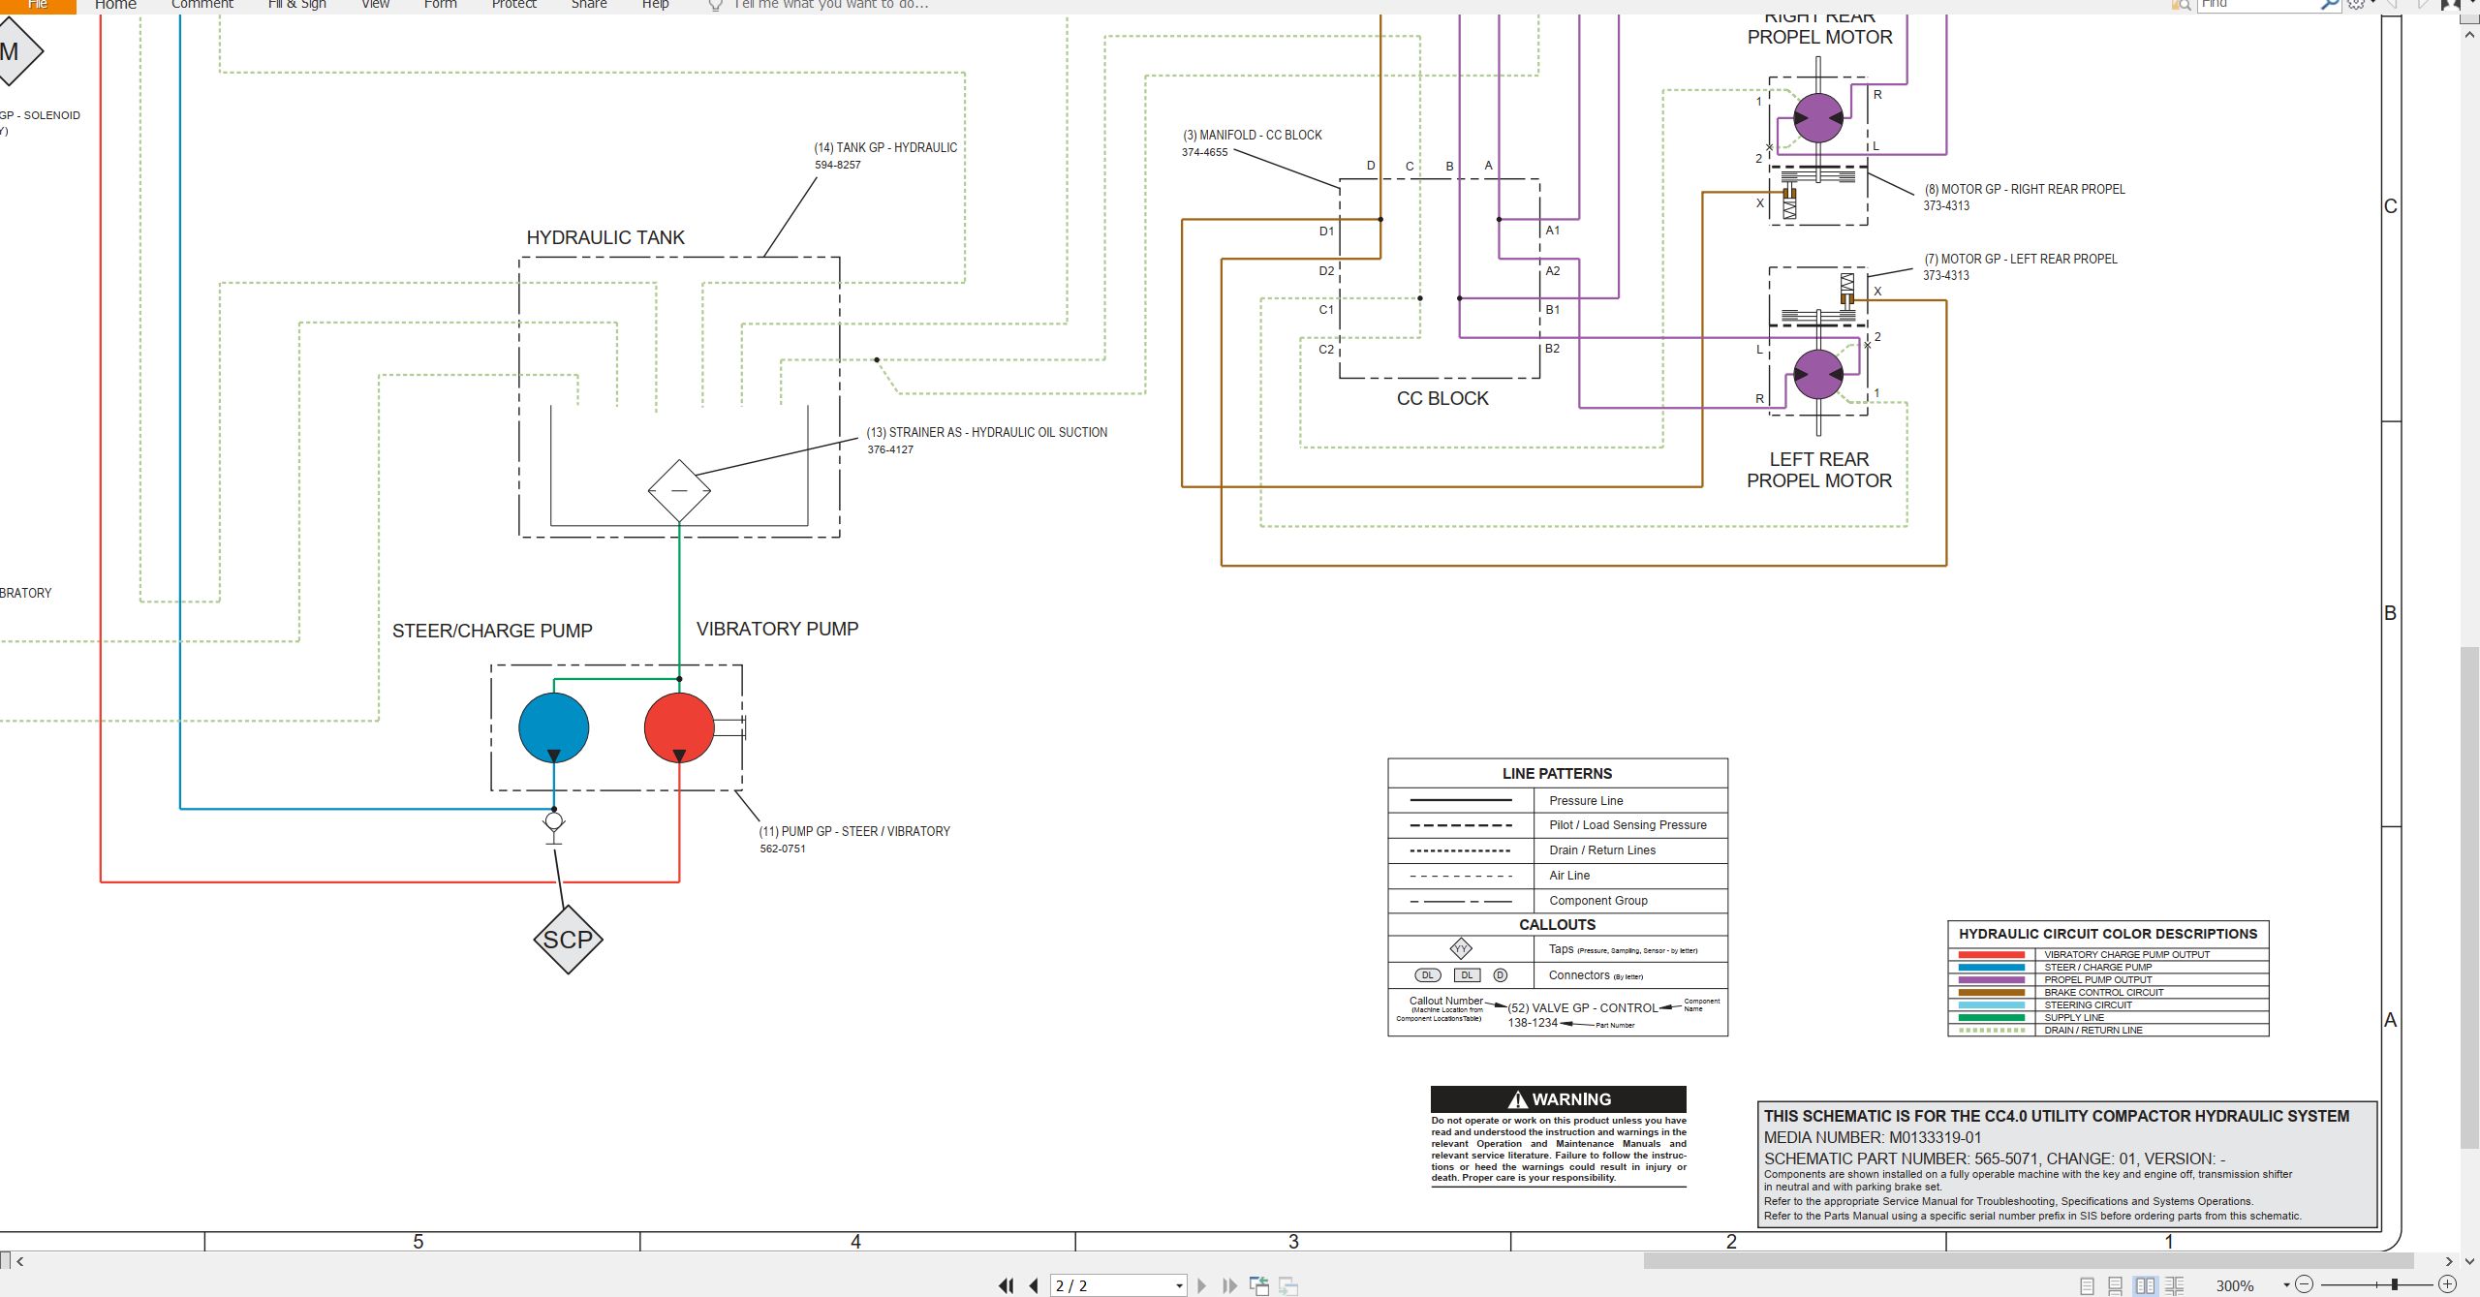The width and height of the screenshot is (2480, 1297).
Task: Open the View ribbon tab
Action: 376,5
